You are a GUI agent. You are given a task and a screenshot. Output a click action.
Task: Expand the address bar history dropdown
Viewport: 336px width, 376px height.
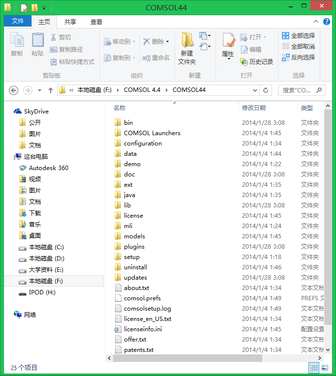point(255,90)
